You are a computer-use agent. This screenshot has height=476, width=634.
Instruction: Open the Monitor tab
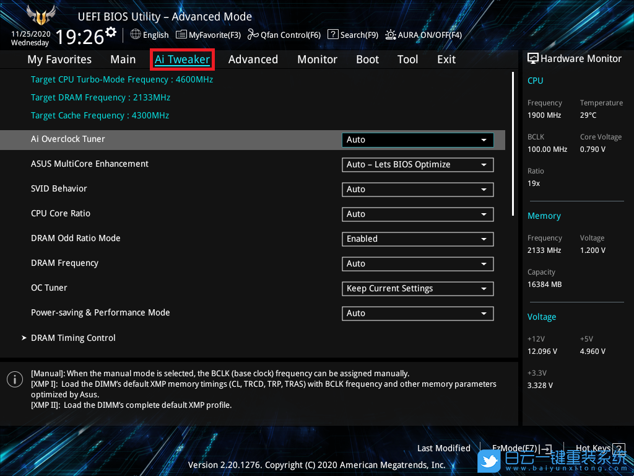(x=317, y=59)
